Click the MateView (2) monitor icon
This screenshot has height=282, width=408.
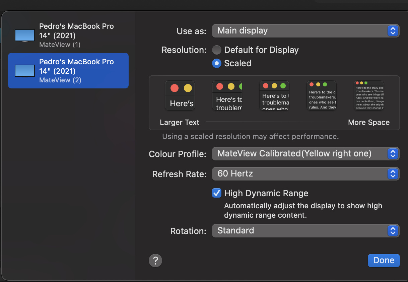25,71
